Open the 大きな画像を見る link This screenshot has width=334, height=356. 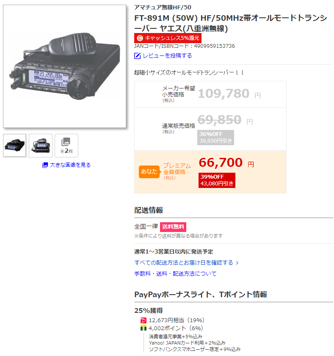[x=70, y=165]
